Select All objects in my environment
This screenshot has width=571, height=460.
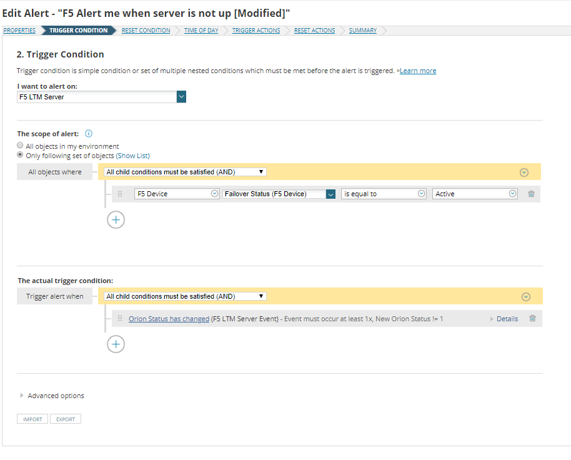pos(20,146)
